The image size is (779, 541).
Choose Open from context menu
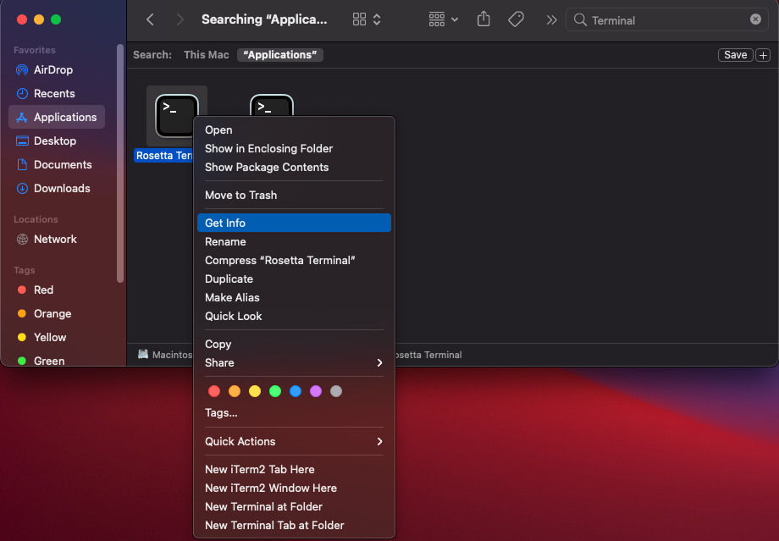click(x=294, y=130)
